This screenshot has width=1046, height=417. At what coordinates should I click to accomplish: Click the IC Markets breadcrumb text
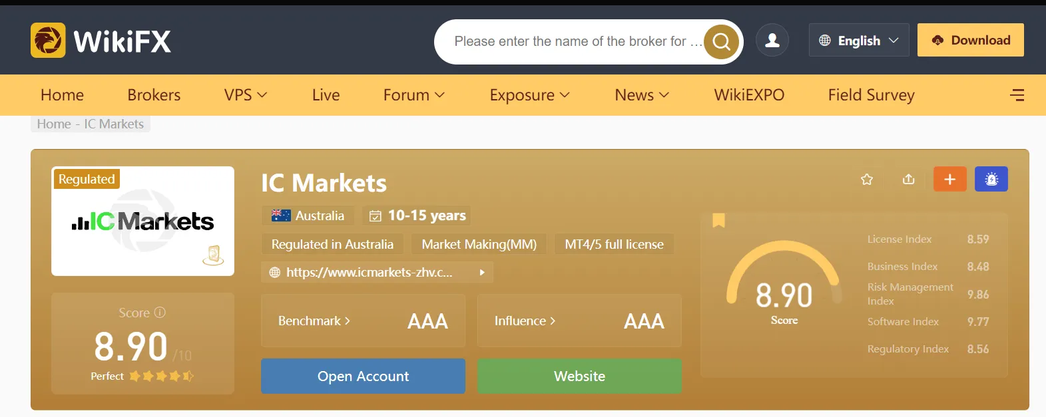(114, 124)
